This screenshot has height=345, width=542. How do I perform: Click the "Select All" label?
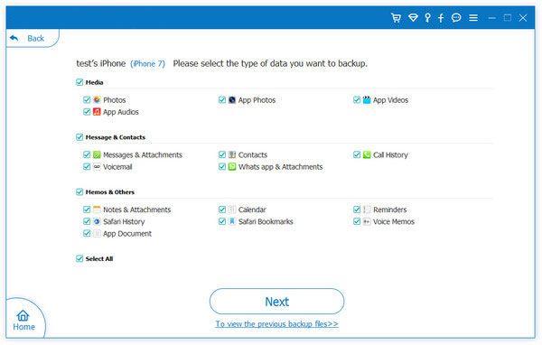(99, 258)
